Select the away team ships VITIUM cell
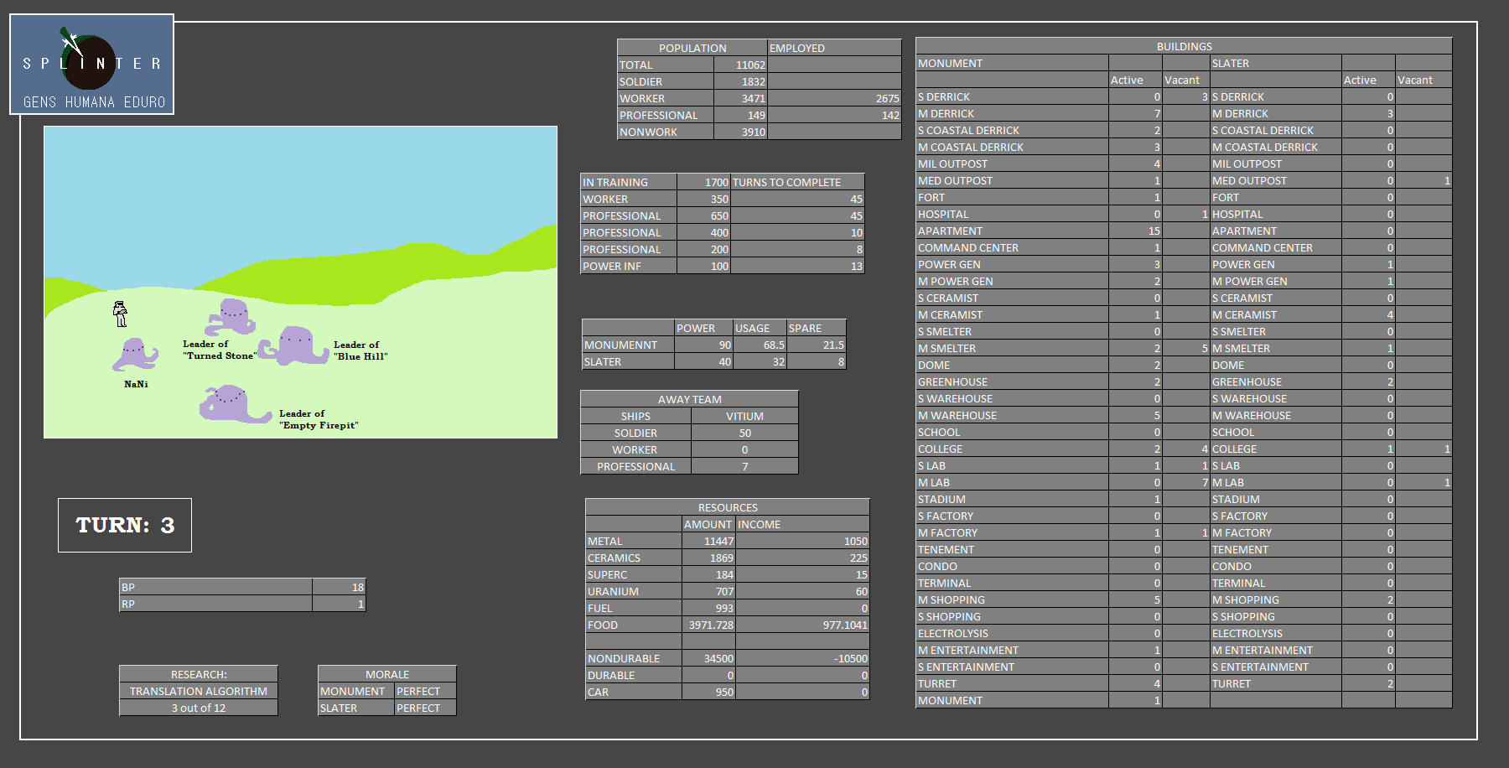 click(744, 416)
